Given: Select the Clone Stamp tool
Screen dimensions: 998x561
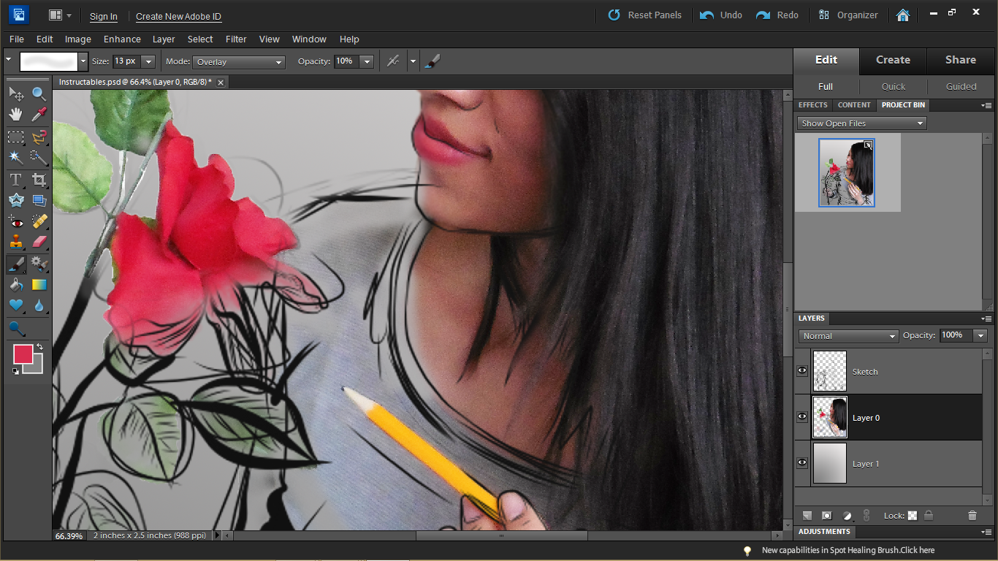Looking at the screenshot, I should pos(16,242).
